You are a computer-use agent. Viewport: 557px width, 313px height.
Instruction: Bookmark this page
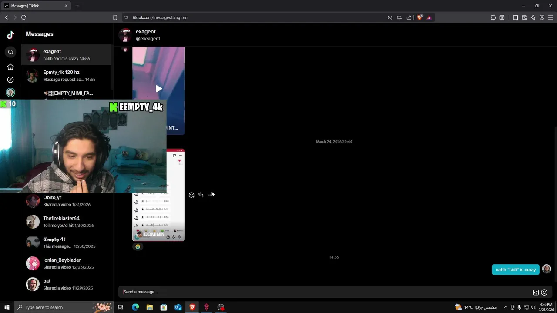click(x=115, y=17)
